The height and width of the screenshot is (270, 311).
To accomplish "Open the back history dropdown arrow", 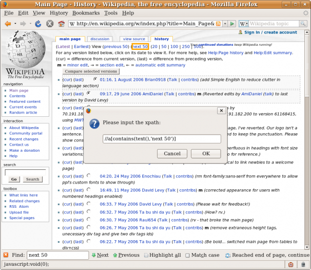I will (15, 24).
